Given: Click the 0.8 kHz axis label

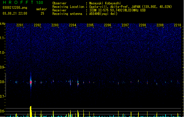Looking at the screenshot, I should [x=2, y=82].
